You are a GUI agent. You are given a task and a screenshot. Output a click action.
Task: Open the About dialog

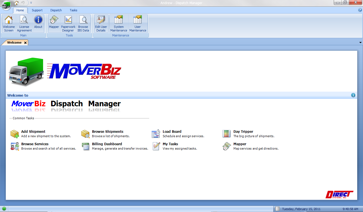[38, 23]
